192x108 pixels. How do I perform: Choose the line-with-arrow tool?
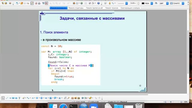[x=10, y=98]
